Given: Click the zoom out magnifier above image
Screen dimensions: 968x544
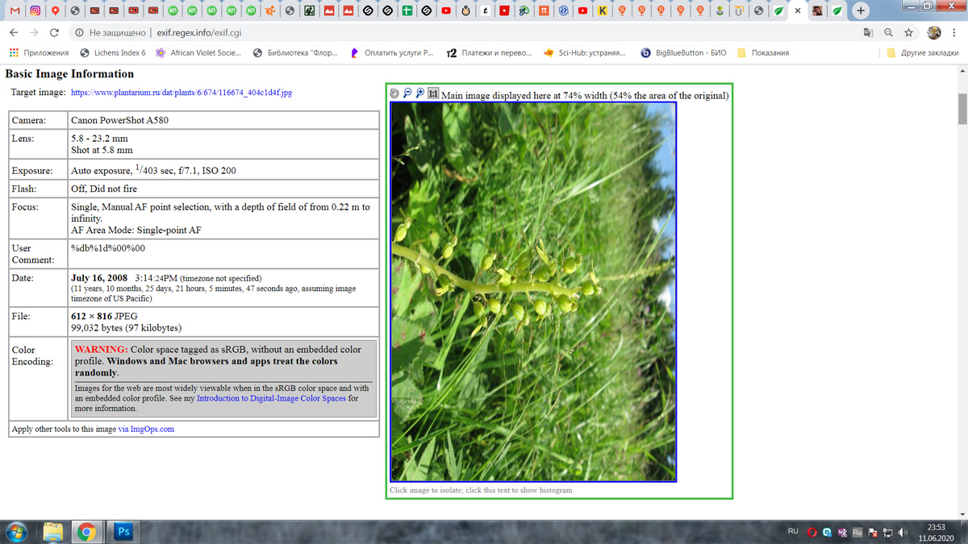Looking at the screenshot, I should click(x=407, y=93).
